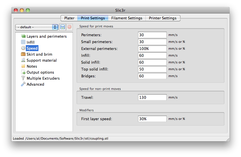Zoom the window with the green button
Viewport: 241px width, 157px height.
coord(28,10)
